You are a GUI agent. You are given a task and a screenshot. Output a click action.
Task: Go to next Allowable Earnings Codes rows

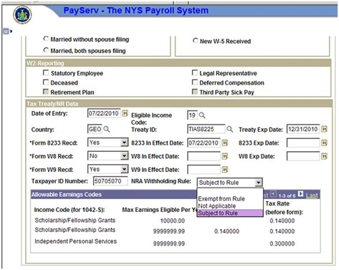(300, 193)
